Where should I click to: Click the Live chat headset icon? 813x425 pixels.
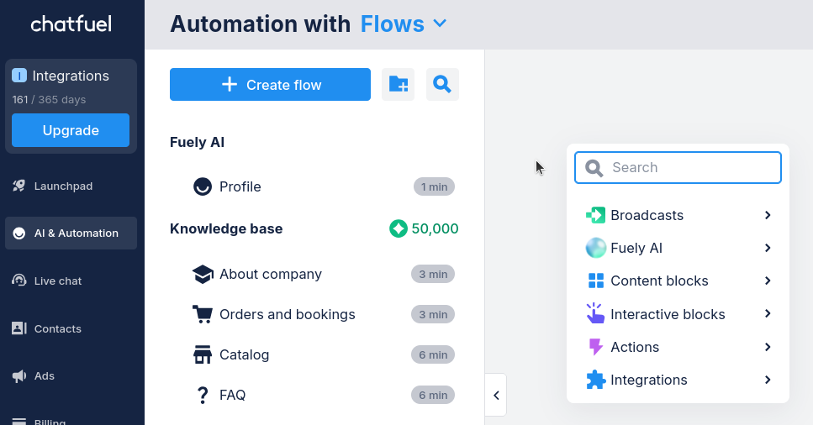pos(18,281)
